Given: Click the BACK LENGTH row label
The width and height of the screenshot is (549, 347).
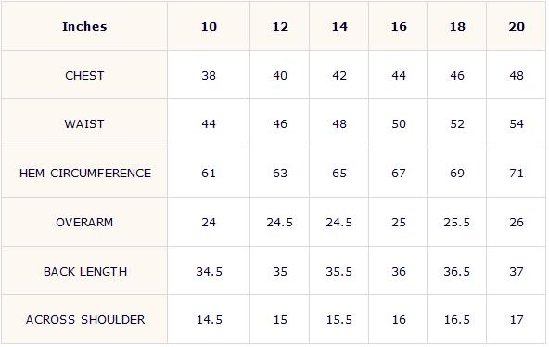Looking at the screenshot, I should coord(85,271).
